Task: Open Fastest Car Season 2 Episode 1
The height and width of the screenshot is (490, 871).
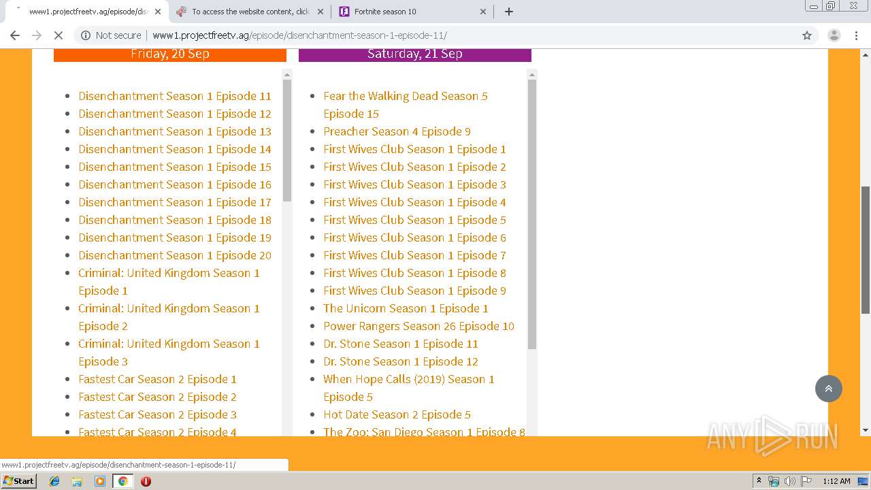Action: click(157, 379)
